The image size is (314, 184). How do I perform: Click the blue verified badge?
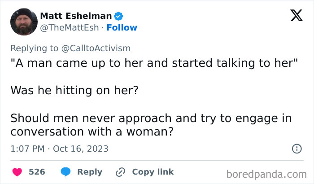click(x=119, y=16)
